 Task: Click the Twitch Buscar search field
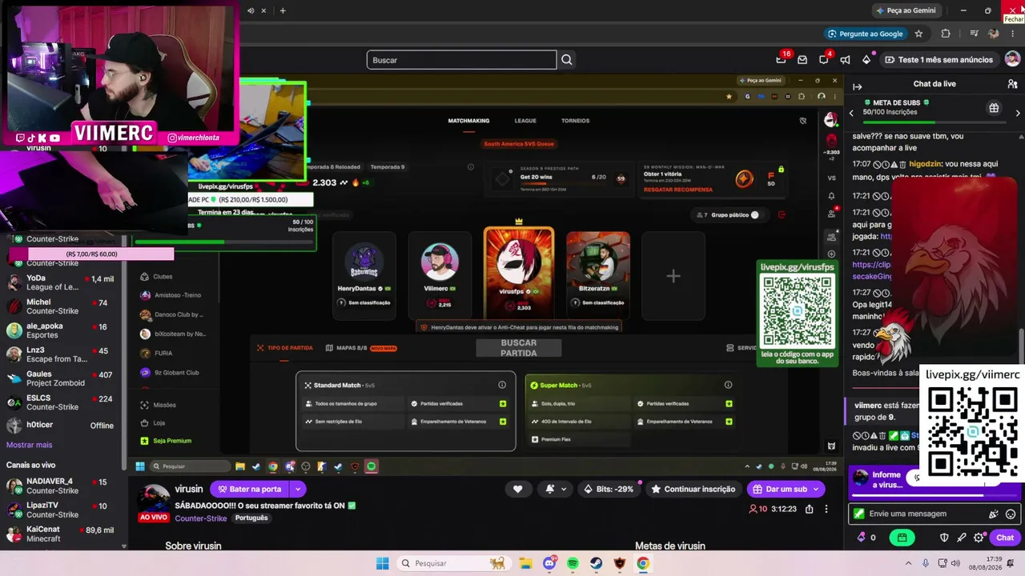pos(461,60)
